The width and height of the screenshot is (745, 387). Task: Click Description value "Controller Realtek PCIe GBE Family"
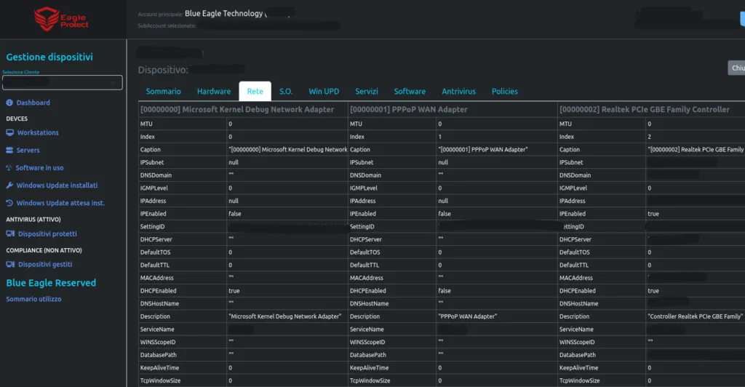click(x=695, y=316)
